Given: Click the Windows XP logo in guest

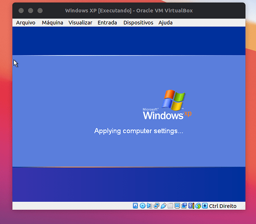Looking at the screenshot, I should click(x=167, y=104).
